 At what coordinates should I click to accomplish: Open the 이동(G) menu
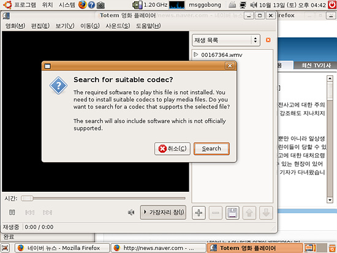click(x=90, y=26)
